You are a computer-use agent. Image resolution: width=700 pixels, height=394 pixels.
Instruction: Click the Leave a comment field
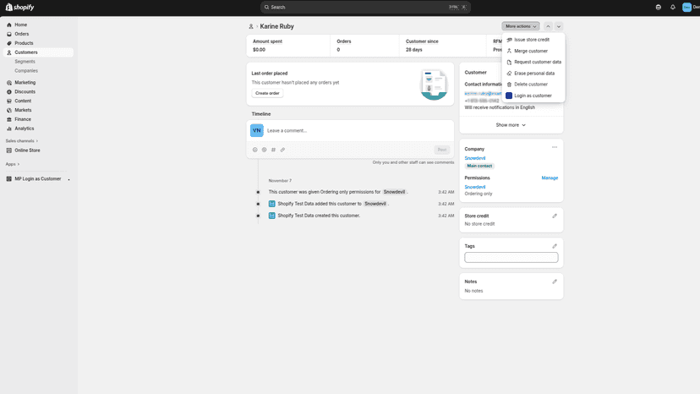358,131
